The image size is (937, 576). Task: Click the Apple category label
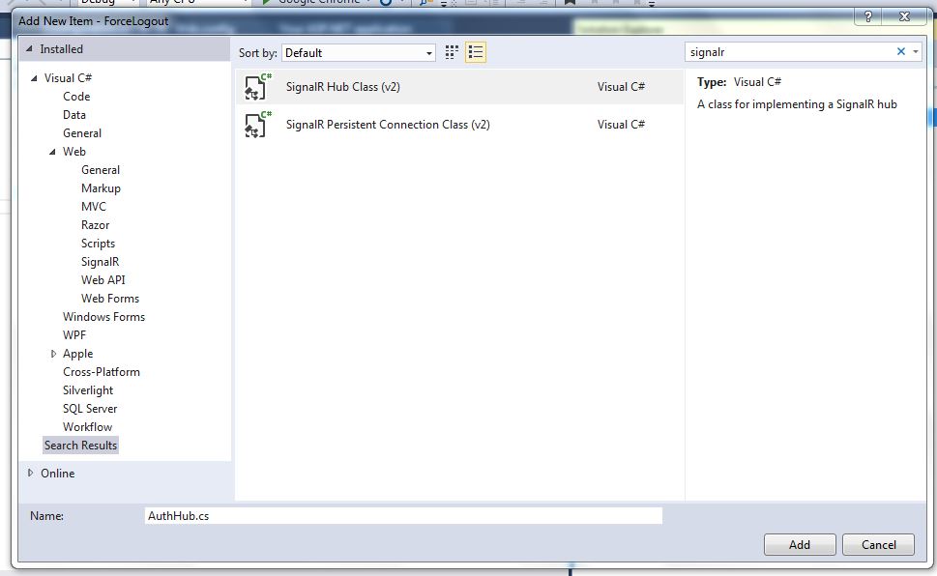pos(78,354)
